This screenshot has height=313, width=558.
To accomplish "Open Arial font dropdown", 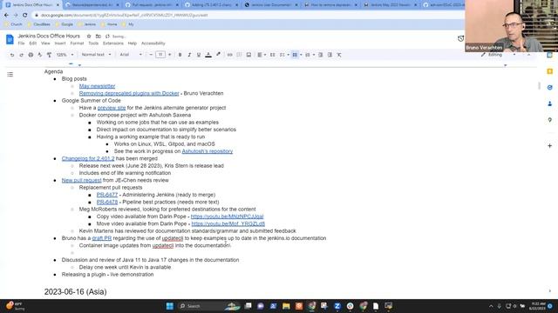I will pos(131,55).
